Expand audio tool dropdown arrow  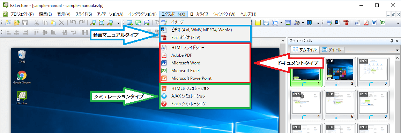pos(303,23)
